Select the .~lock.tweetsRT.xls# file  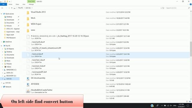coord(106,73)
